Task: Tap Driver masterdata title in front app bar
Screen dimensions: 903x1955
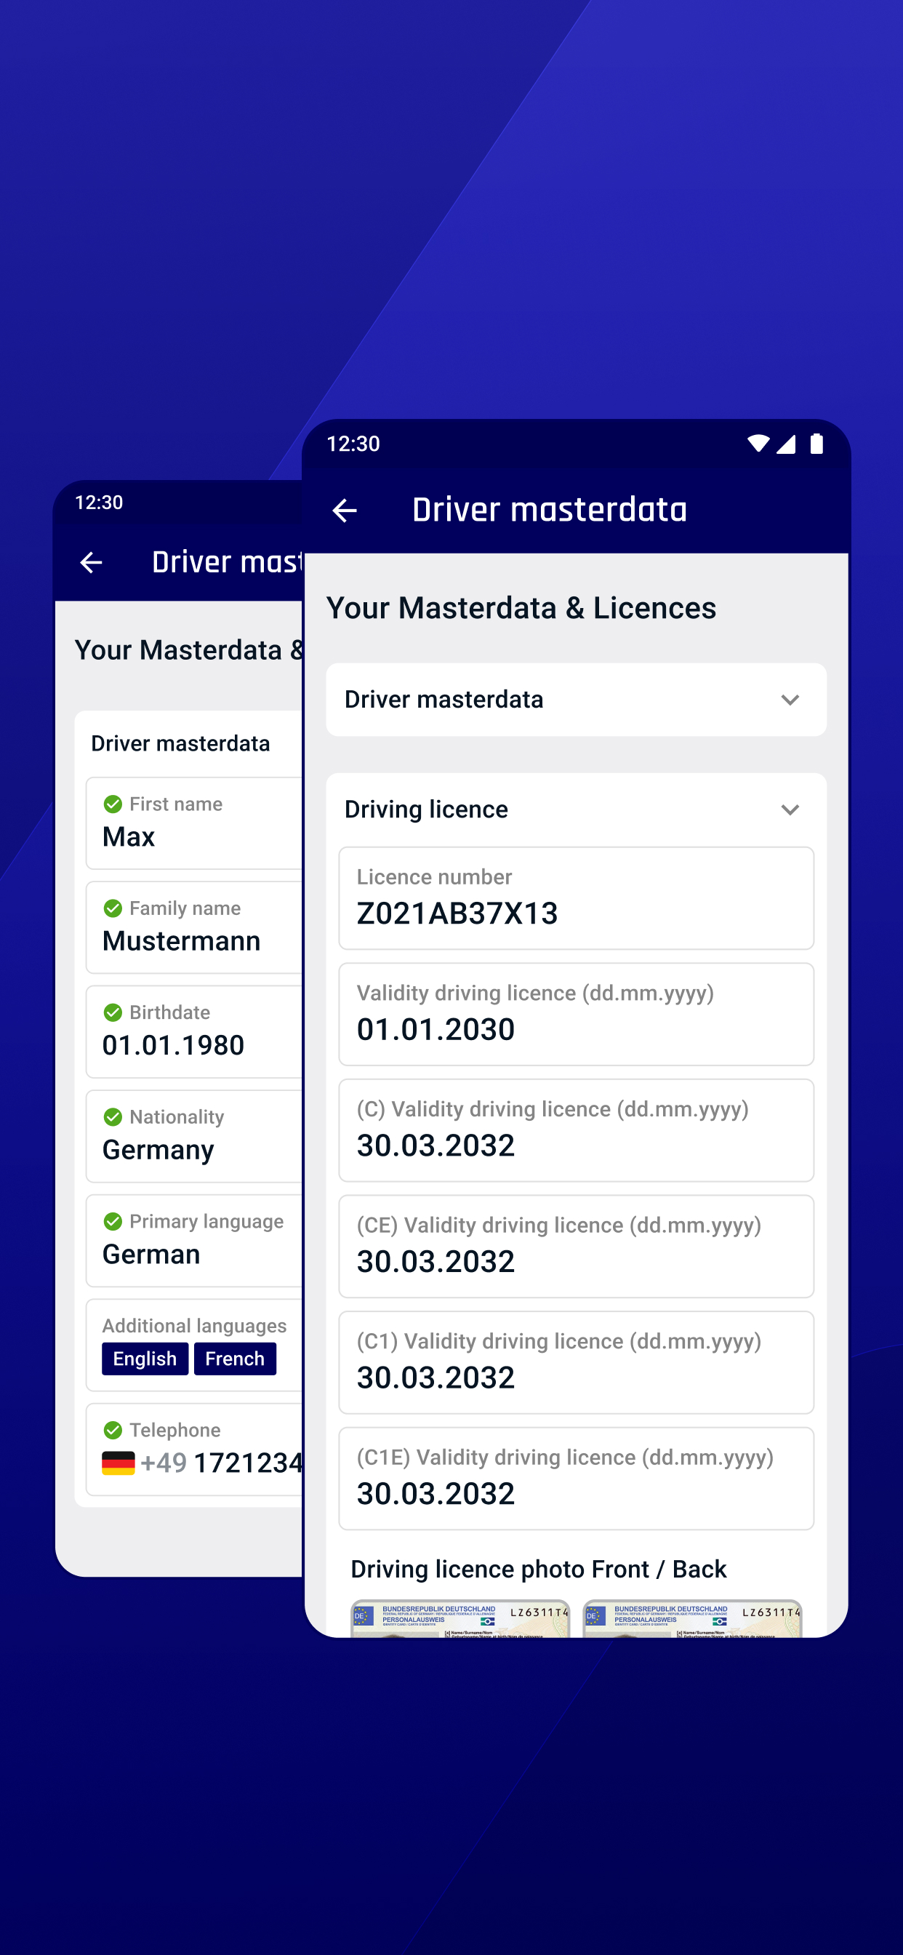Action: [x=550, y=510]
